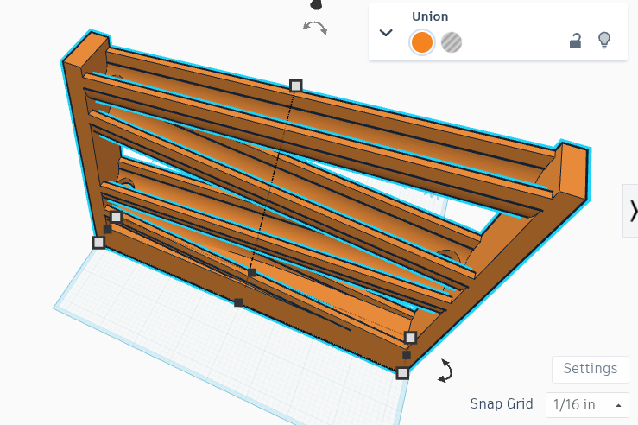
Task: Expand the collapsed right side panel
Action: (x=631, y=211)
